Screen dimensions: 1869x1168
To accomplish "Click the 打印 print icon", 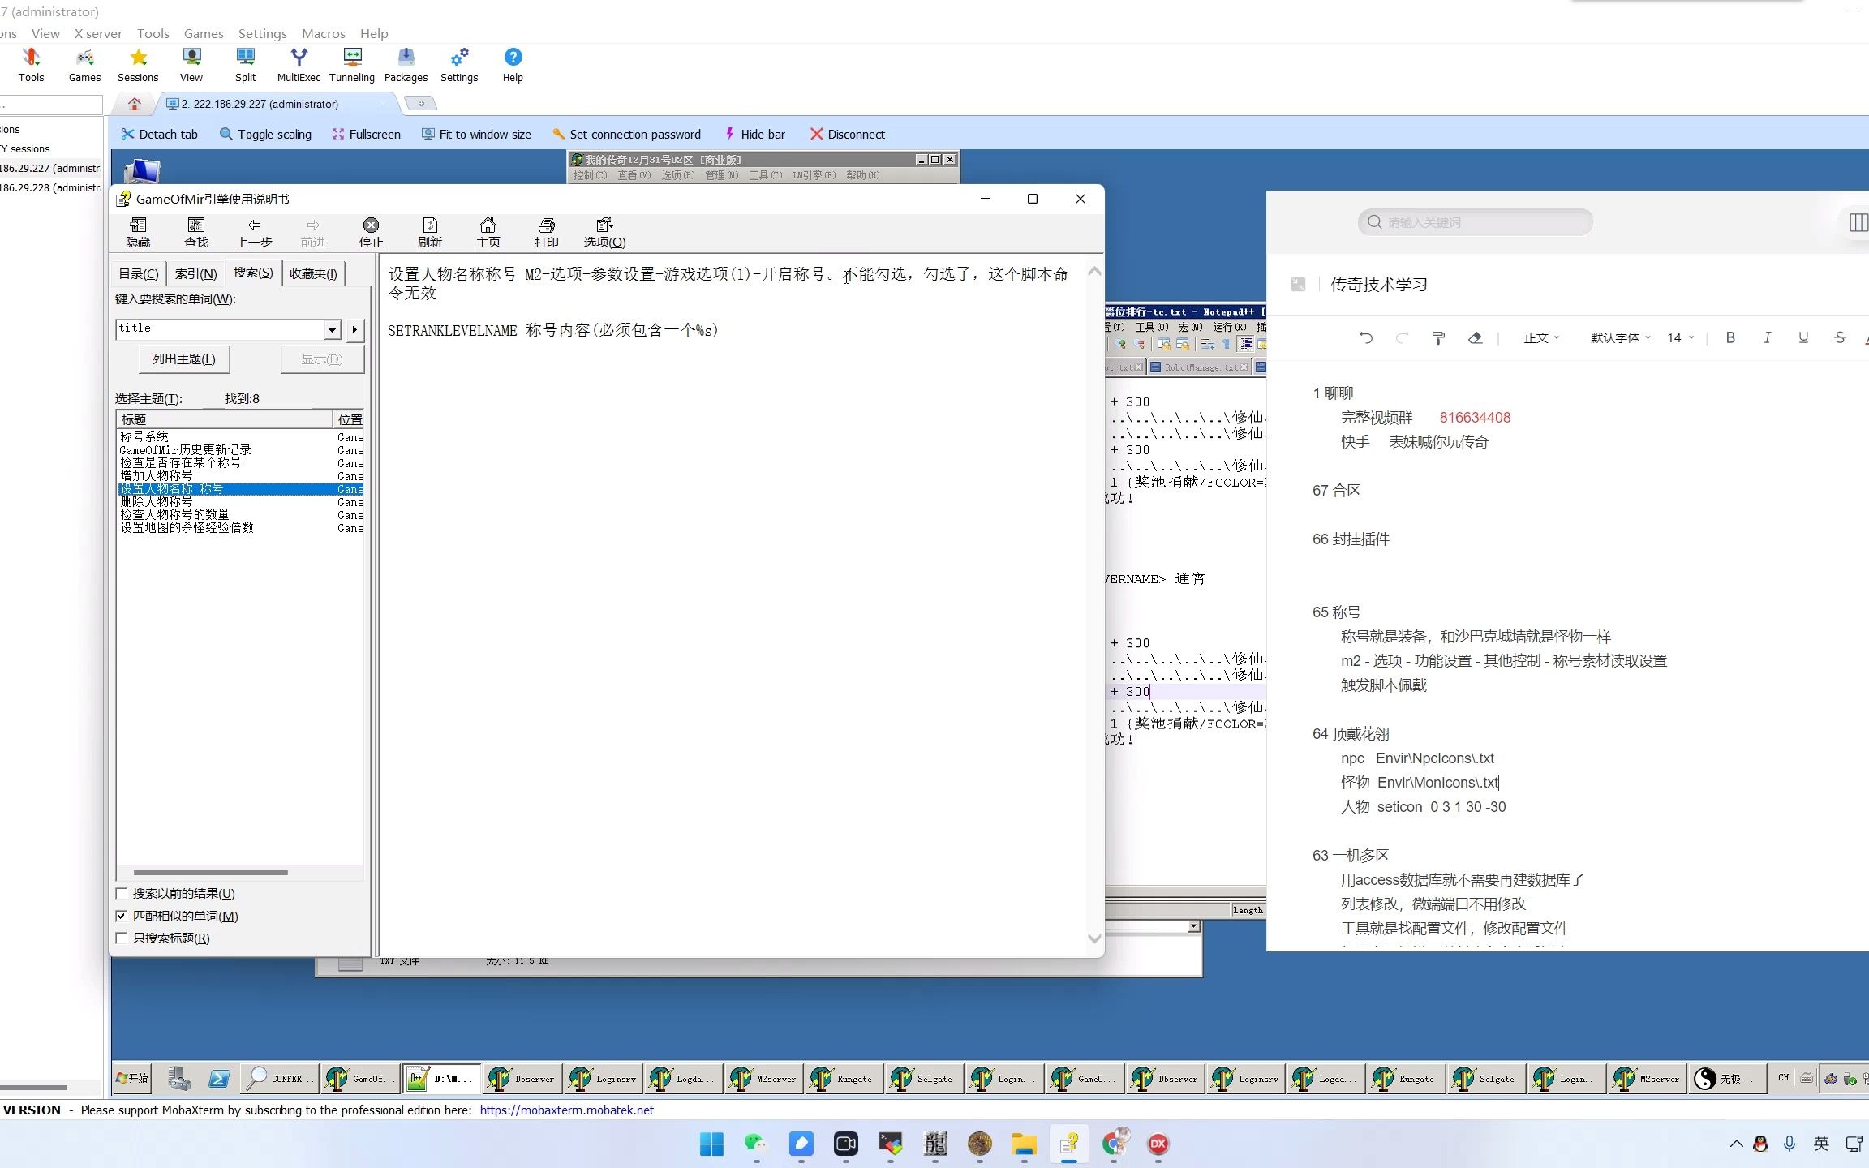I will (546, 232).
